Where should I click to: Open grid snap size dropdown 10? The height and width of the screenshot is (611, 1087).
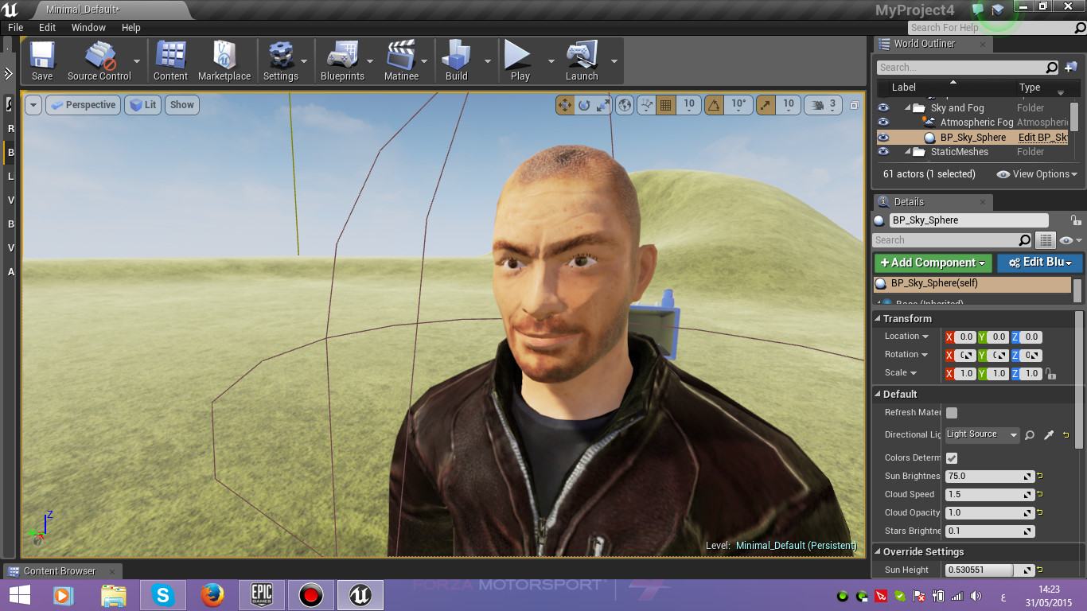(689, 104)
